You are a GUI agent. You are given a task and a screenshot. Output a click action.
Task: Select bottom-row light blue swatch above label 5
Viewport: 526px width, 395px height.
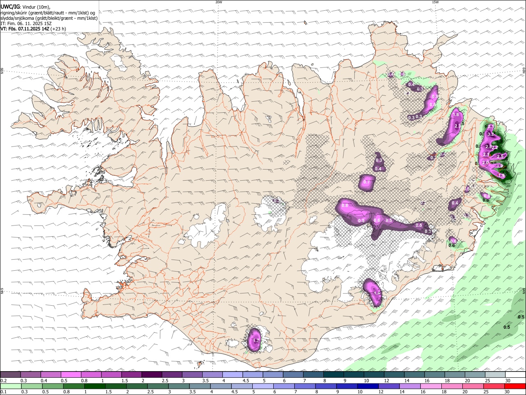262,386
